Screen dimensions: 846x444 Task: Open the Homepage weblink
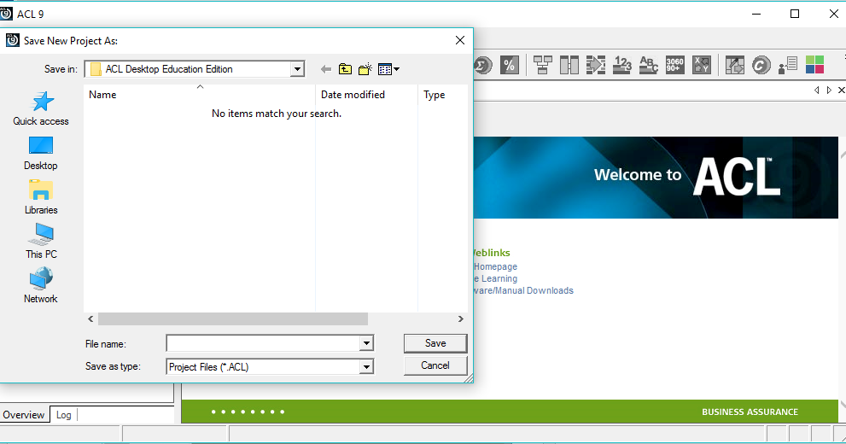[x=495, y=266]
